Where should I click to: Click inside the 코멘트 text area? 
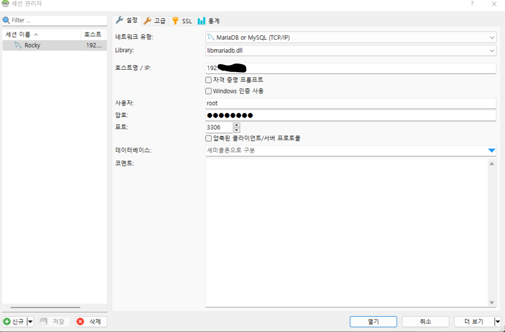[x=347, y=233]
